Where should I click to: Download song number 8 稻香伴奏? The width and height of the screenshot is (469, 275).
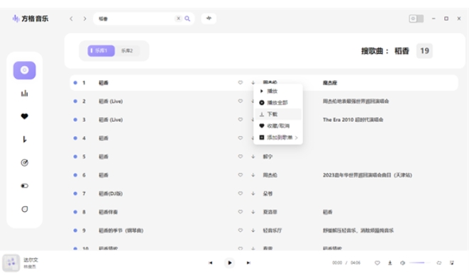[253, 212]
